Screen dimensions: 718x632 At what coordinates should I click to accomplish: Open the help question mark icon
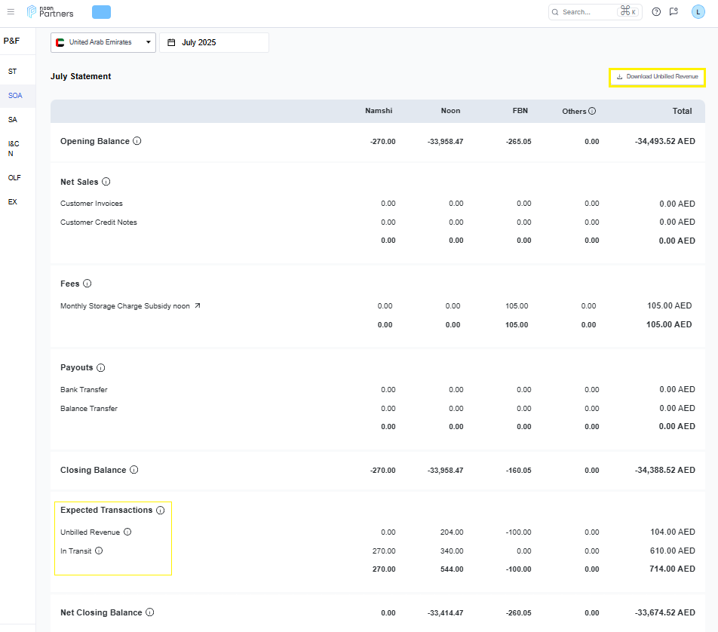point(656,12)
